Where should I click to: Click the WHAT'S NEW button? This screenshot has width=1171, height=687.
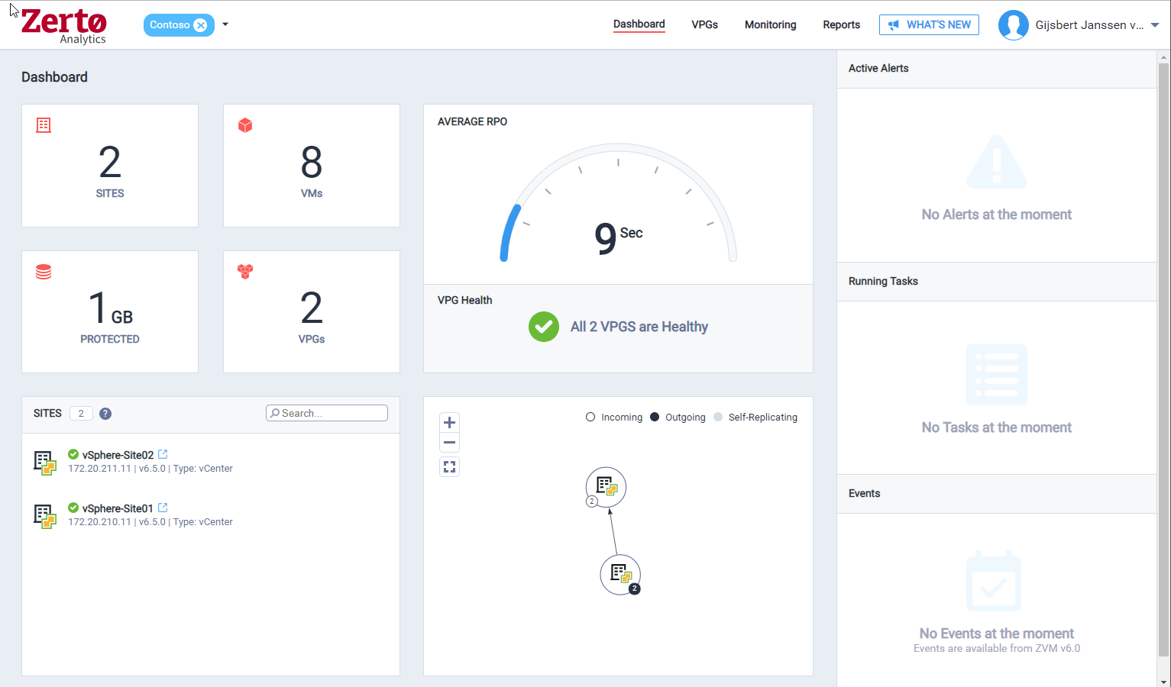point(929,24)
